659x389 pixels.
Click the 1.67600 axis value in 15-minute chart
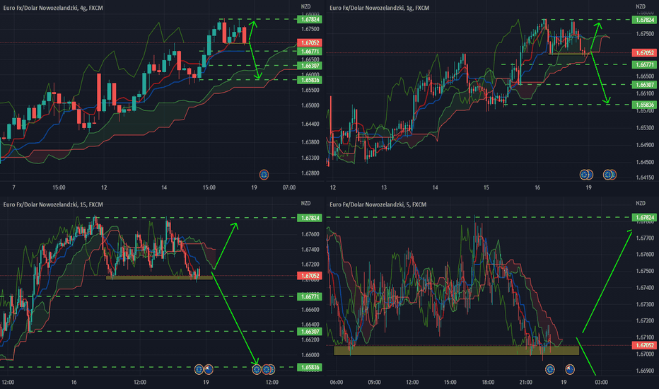coord(310,234)
